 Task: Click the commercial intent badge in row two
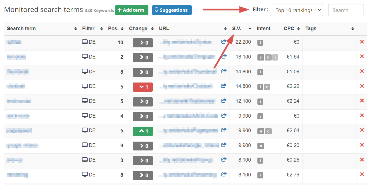(261, 57)
